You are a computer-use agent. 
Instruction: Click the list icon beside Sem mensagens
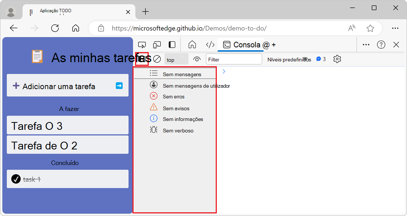(154, 73)
